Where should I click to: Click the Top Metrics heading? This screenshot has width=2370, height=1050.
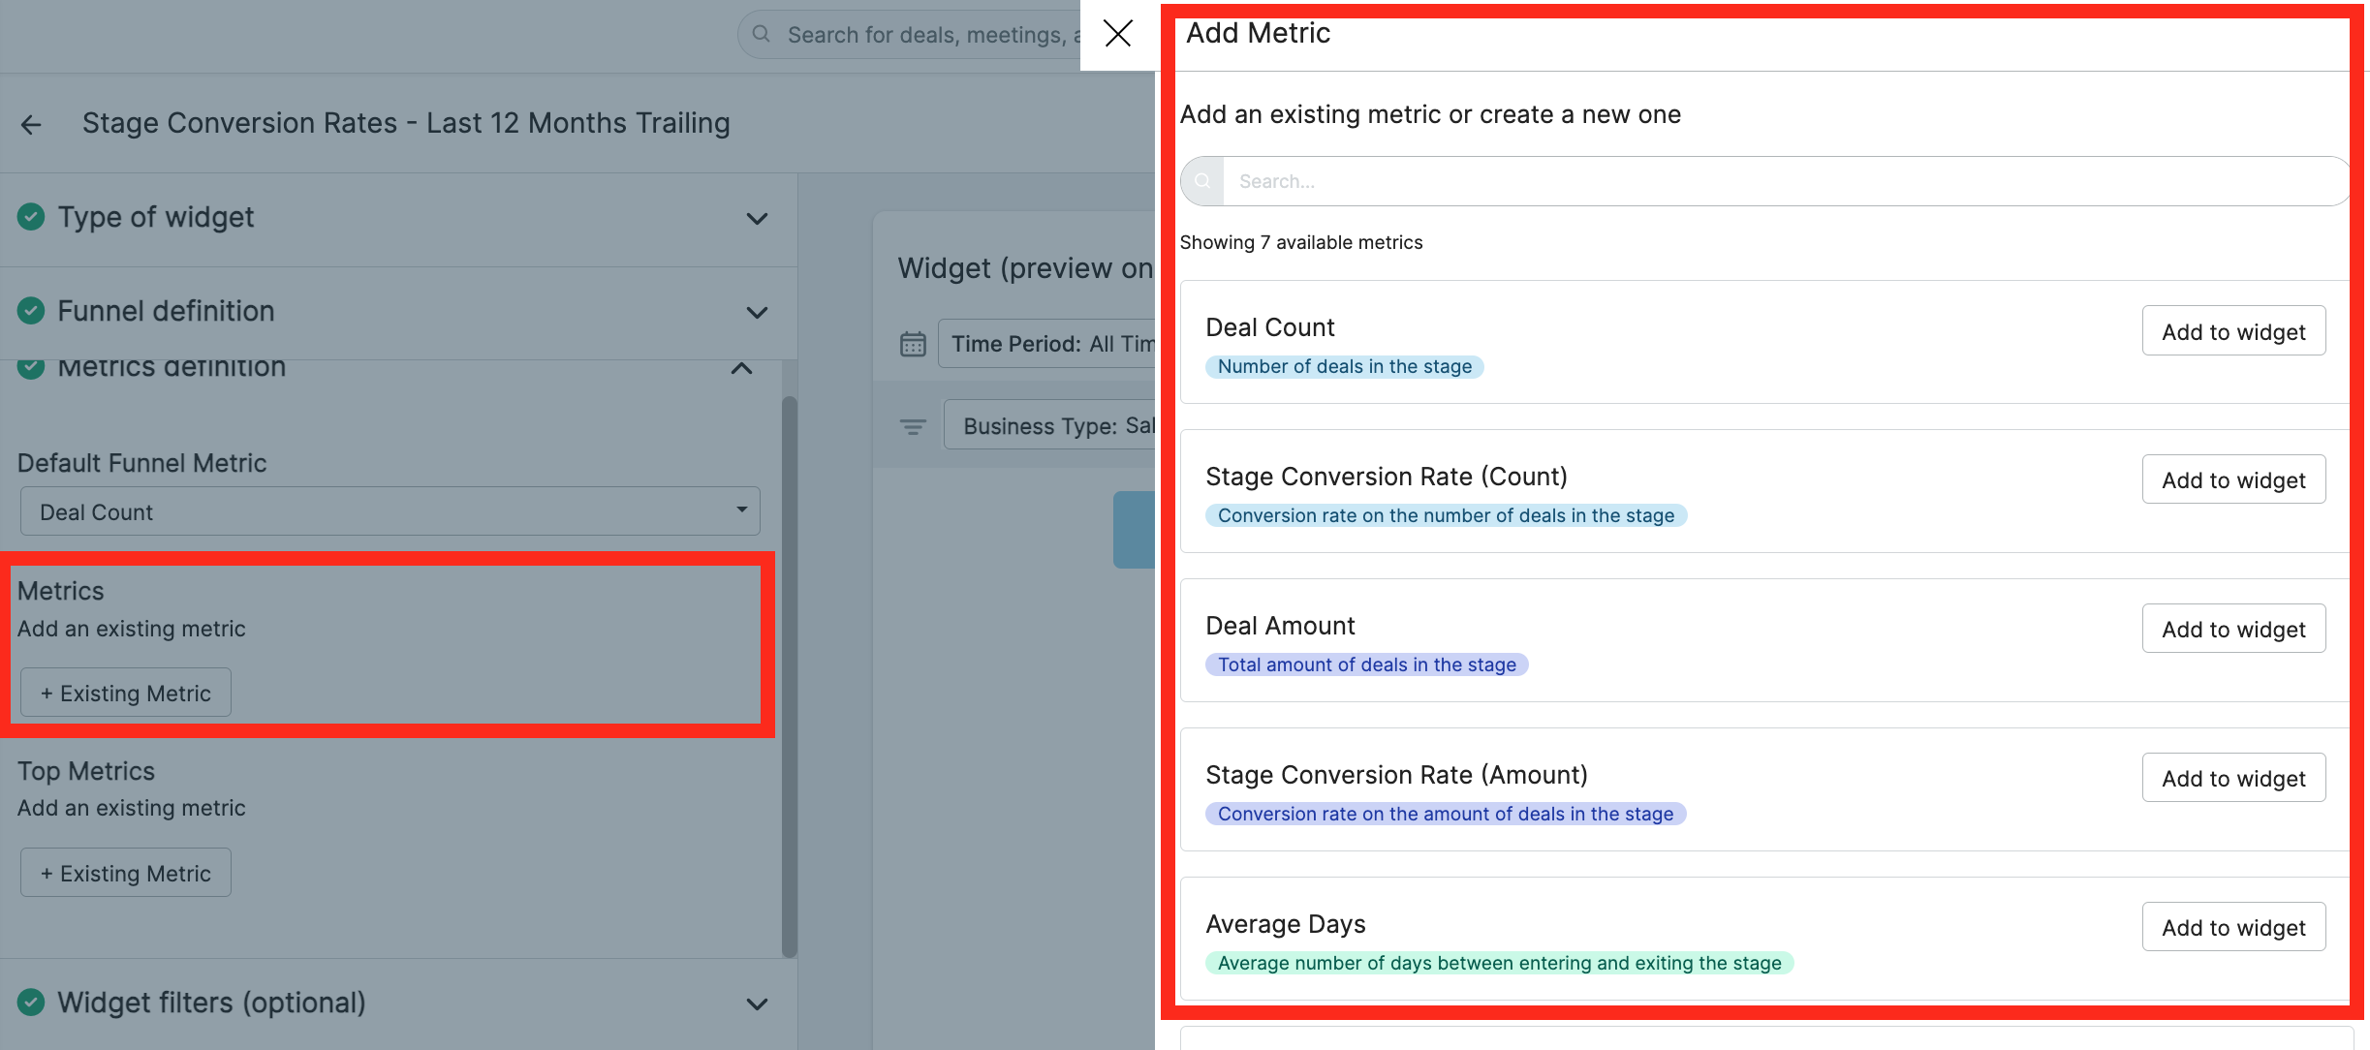click(x=86, y=771)
